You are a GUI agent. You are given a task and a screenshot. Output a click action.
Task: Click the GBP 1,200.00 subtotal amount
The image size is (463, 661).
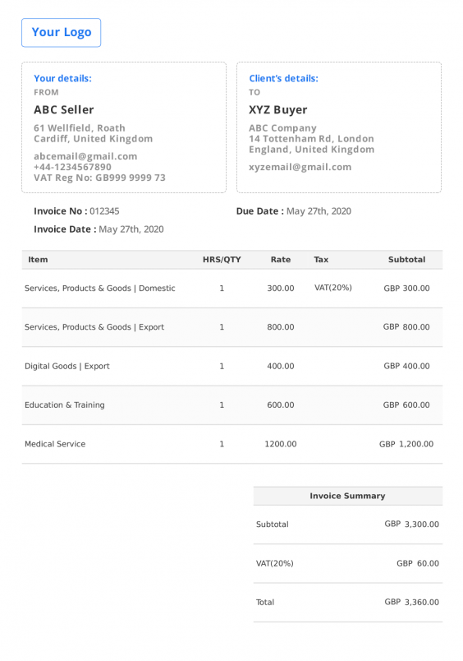click(406, 444)
